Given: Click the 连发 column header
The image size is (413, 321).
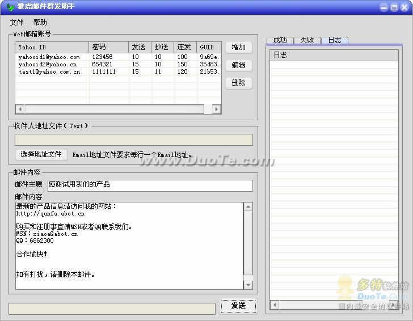Looking at the screenshot, I should [x=185, y=48].
